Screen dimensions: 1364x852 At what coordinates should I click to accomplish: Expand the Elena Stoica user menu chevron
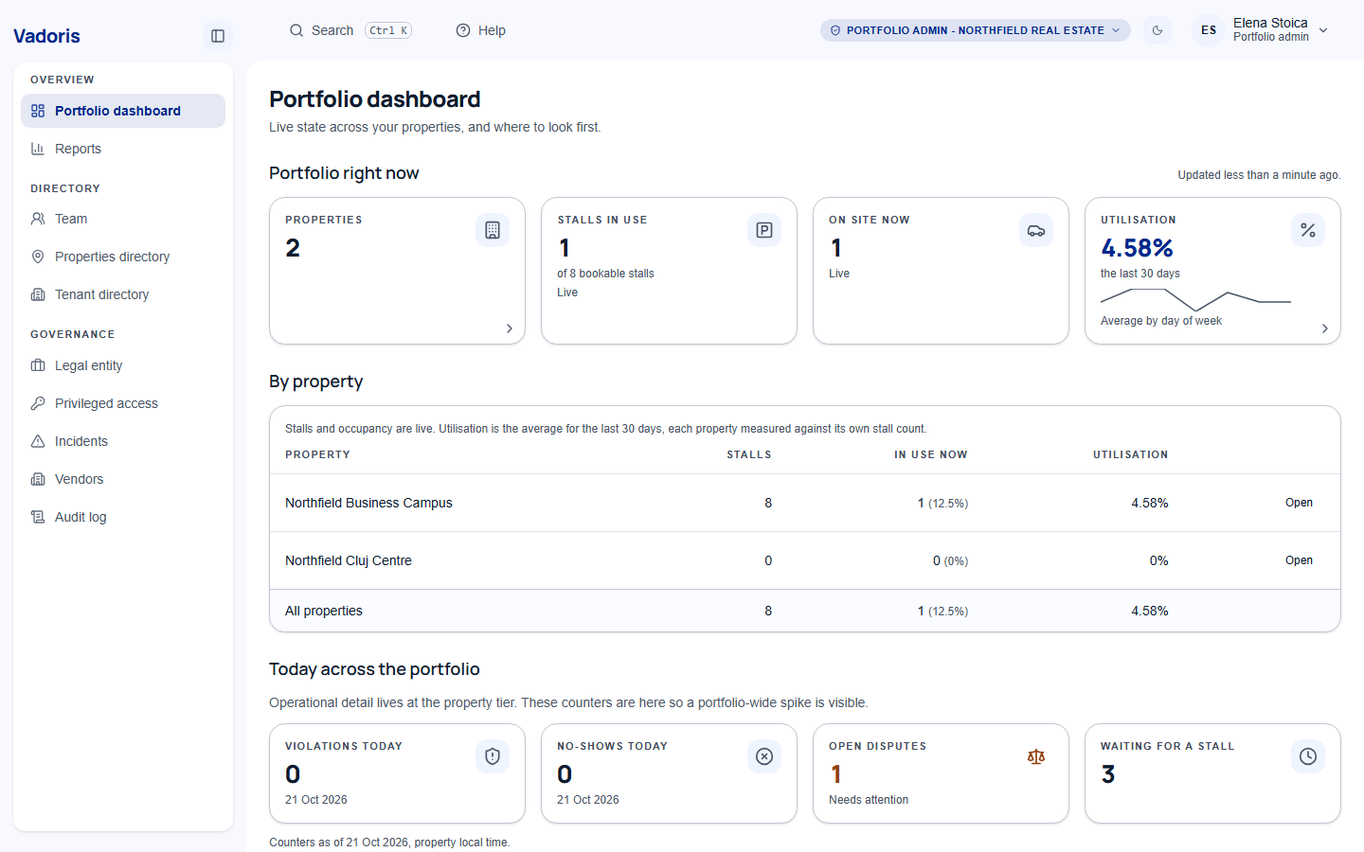coord(1323,30)
